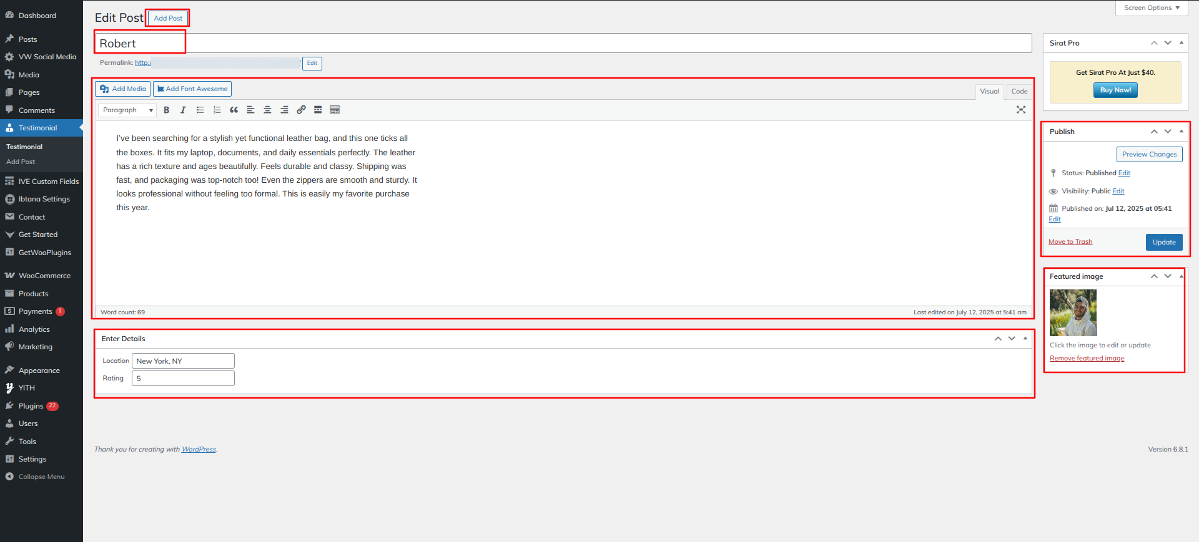Toggle the Featured image panel
Viewport: 1199px width, 542px height.
tap(1181, 276)
